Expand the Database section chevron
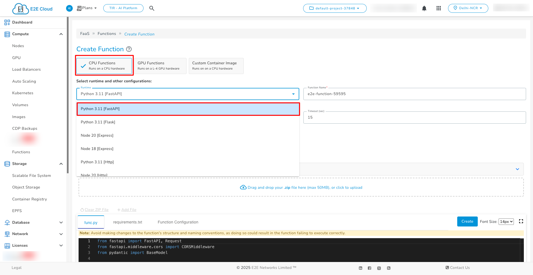This screenshot has height=275, width=533. pyautogui.click(x=61, y=223)
